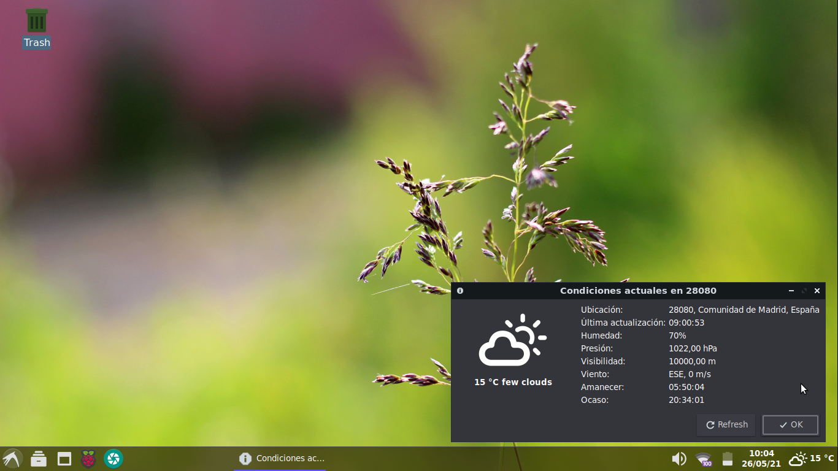
Task: Click the Refresh button in the weather dialog
Action: pos(726,424)
